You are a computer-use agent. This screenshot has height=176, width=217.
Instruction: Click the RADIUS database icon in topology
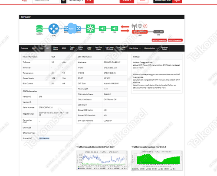[39, 29]
